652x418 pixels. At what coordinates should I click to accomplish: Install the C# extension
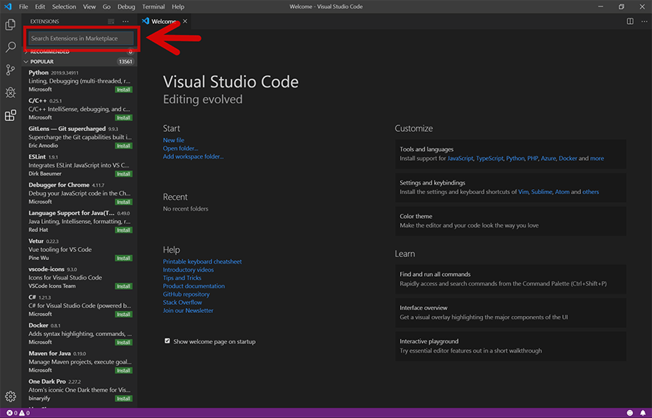(x=123, y=314)
